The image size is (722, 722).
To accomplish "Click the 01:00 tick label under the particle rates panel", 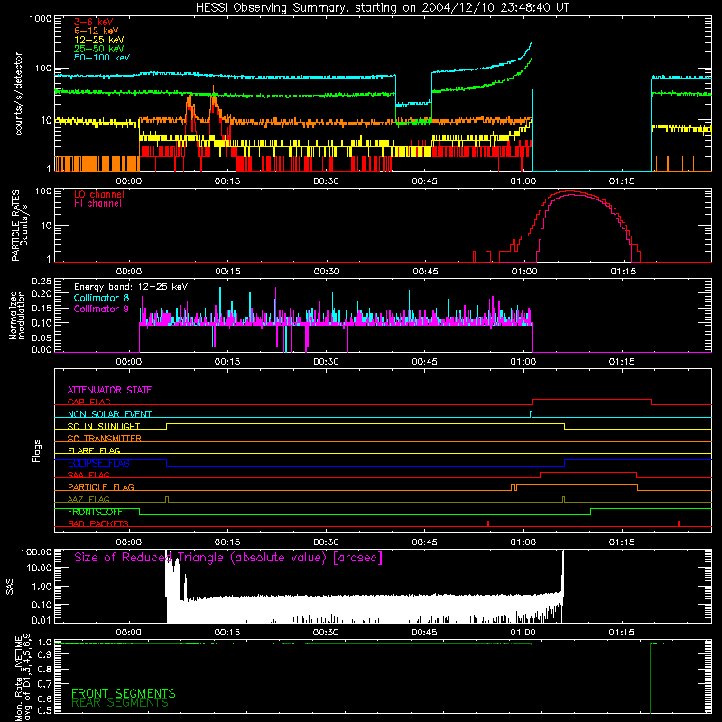I will click(x=524, y=272).
